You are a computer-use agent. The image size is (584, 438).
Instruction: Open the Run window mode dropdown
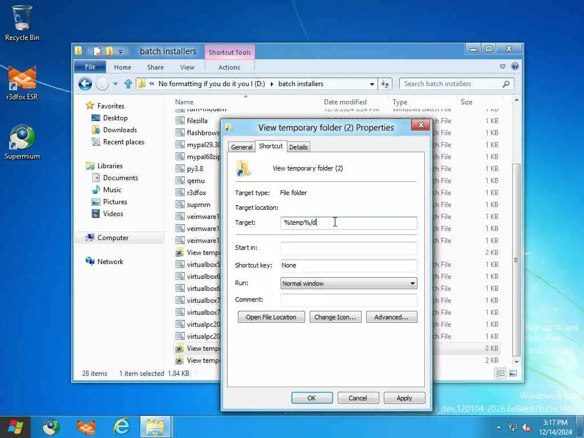click(348, 283)
